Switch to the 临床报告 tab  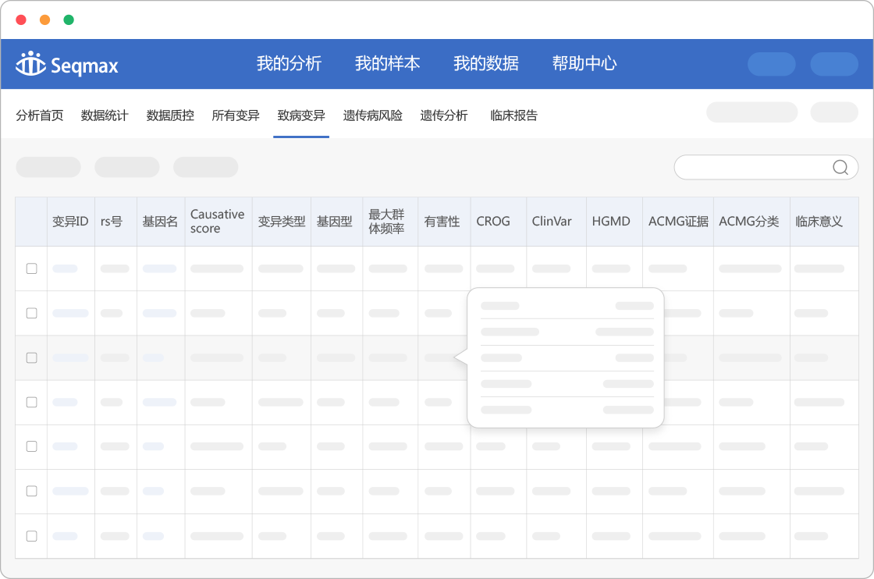click(514, 115)
